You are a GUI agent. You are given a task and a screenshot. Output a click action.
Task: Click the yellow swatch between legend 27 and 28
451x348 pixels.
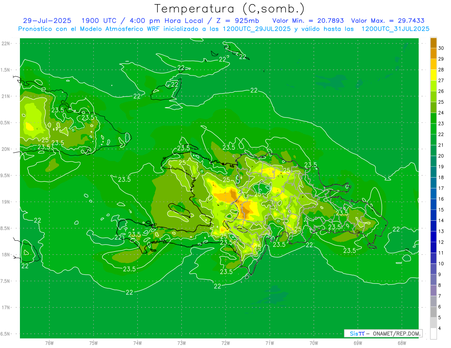click(x=433, y=75)
